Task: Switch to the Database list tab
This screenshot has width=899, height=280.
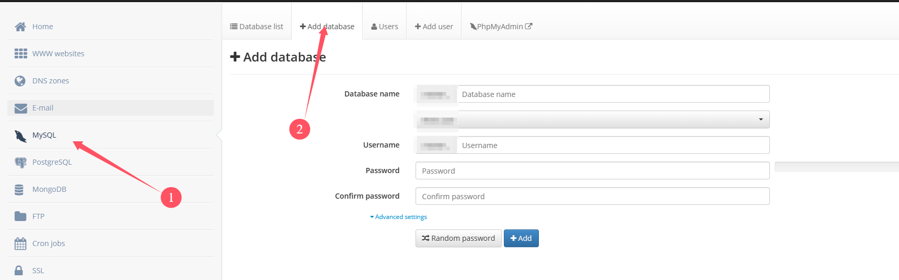Action: tap(257, 27)
